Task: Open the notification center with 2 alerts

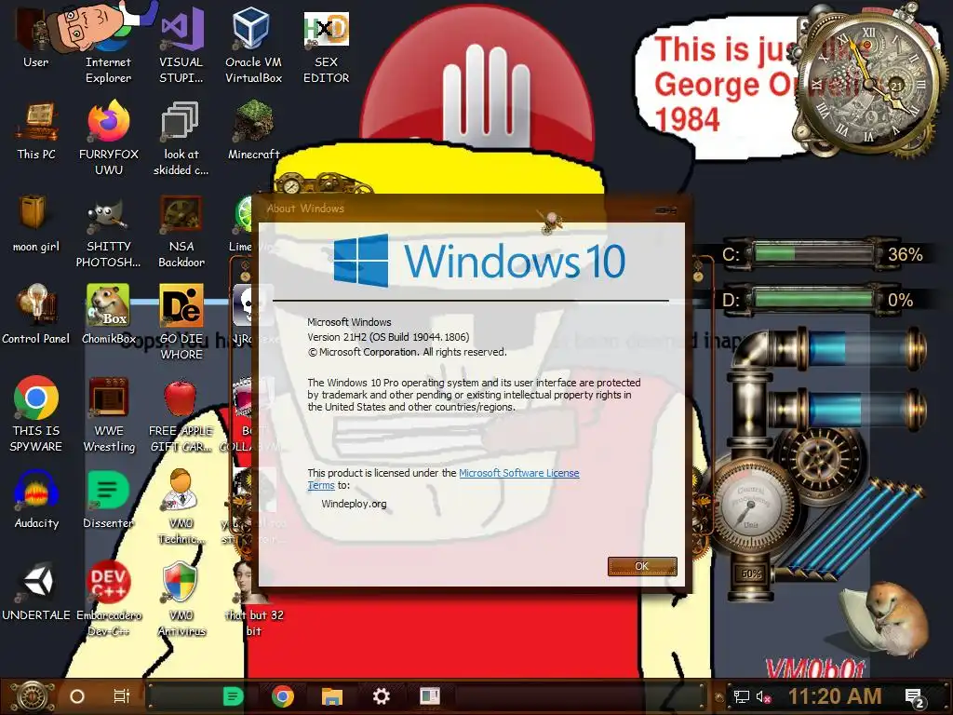Action: [x=915, y=697]
